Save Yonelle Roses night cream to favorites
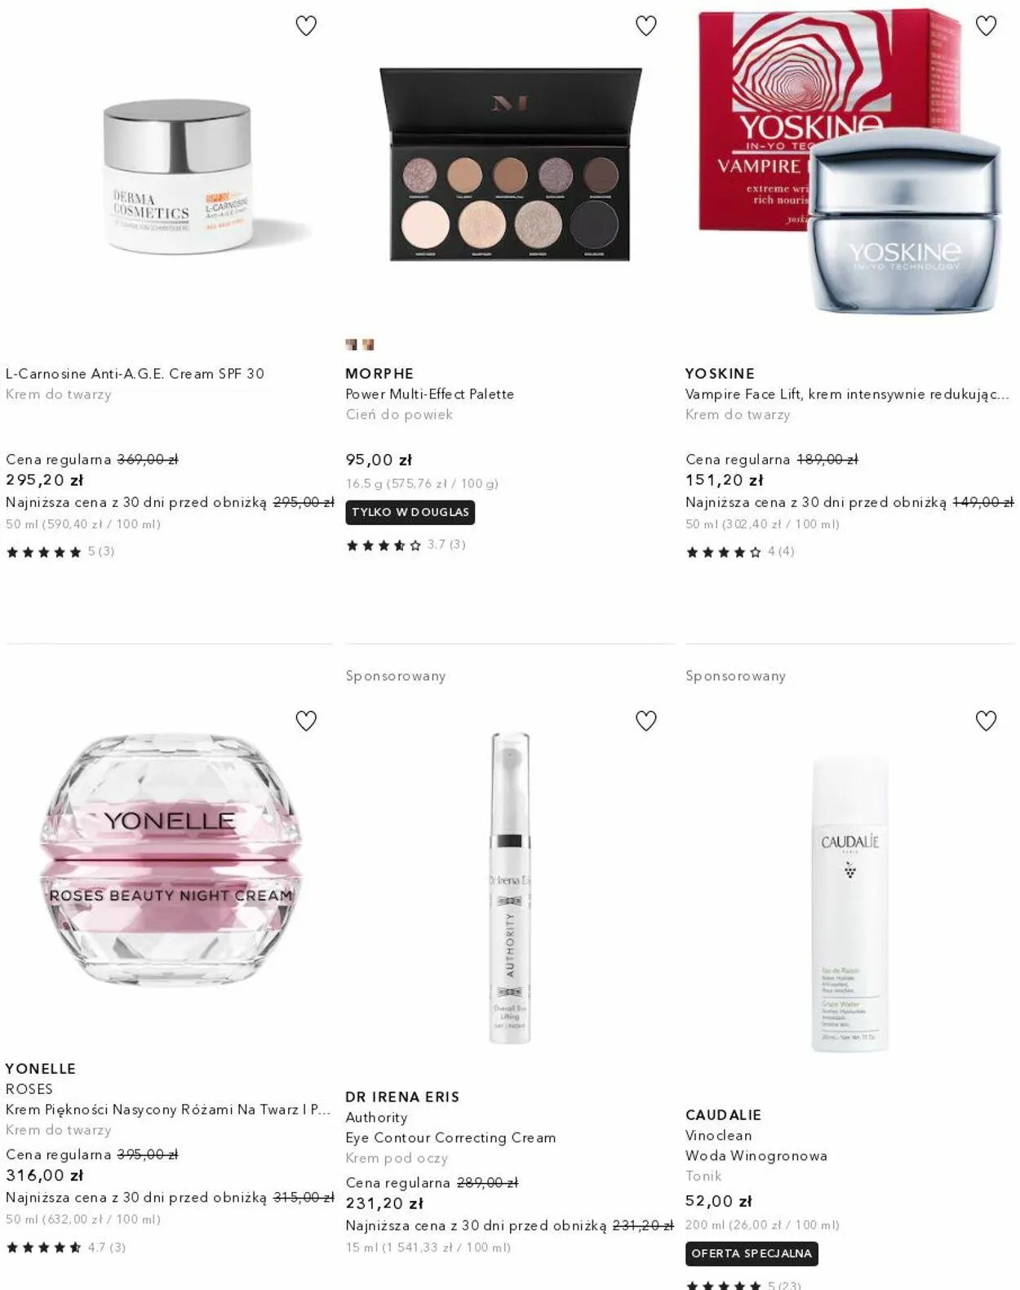This screenshot has height=1290, width=1020. [306, 721]
